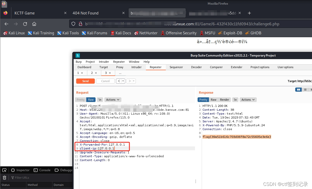Toggle non-printable characters in Request
This screenshot has height=189, width=312.
click(100, 100)
